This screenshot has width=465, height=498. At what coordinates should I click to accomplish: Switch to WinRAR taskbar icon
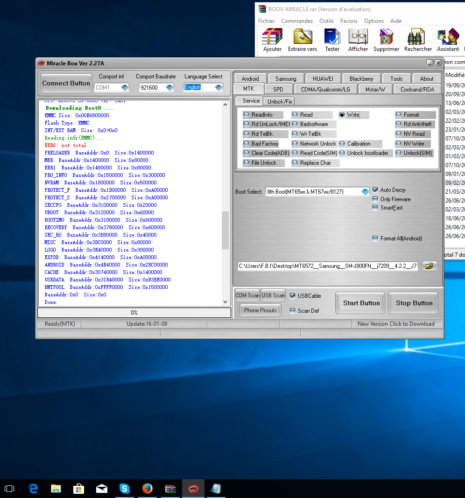170,489
